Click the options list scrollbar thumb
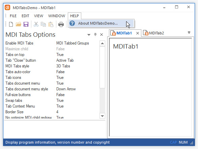Screen dimensions: 198x149 point(102,67)
